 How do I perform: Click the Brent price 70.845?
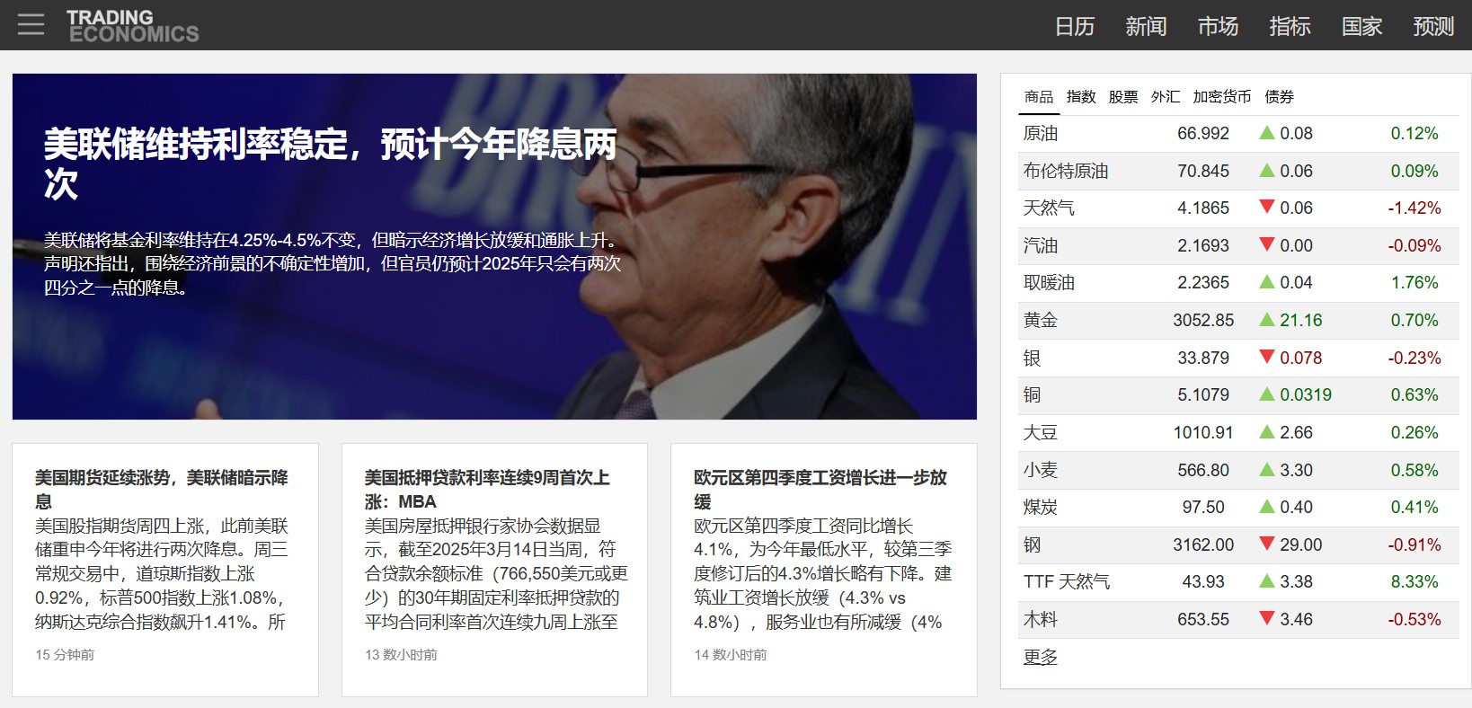pos(1203,171)
